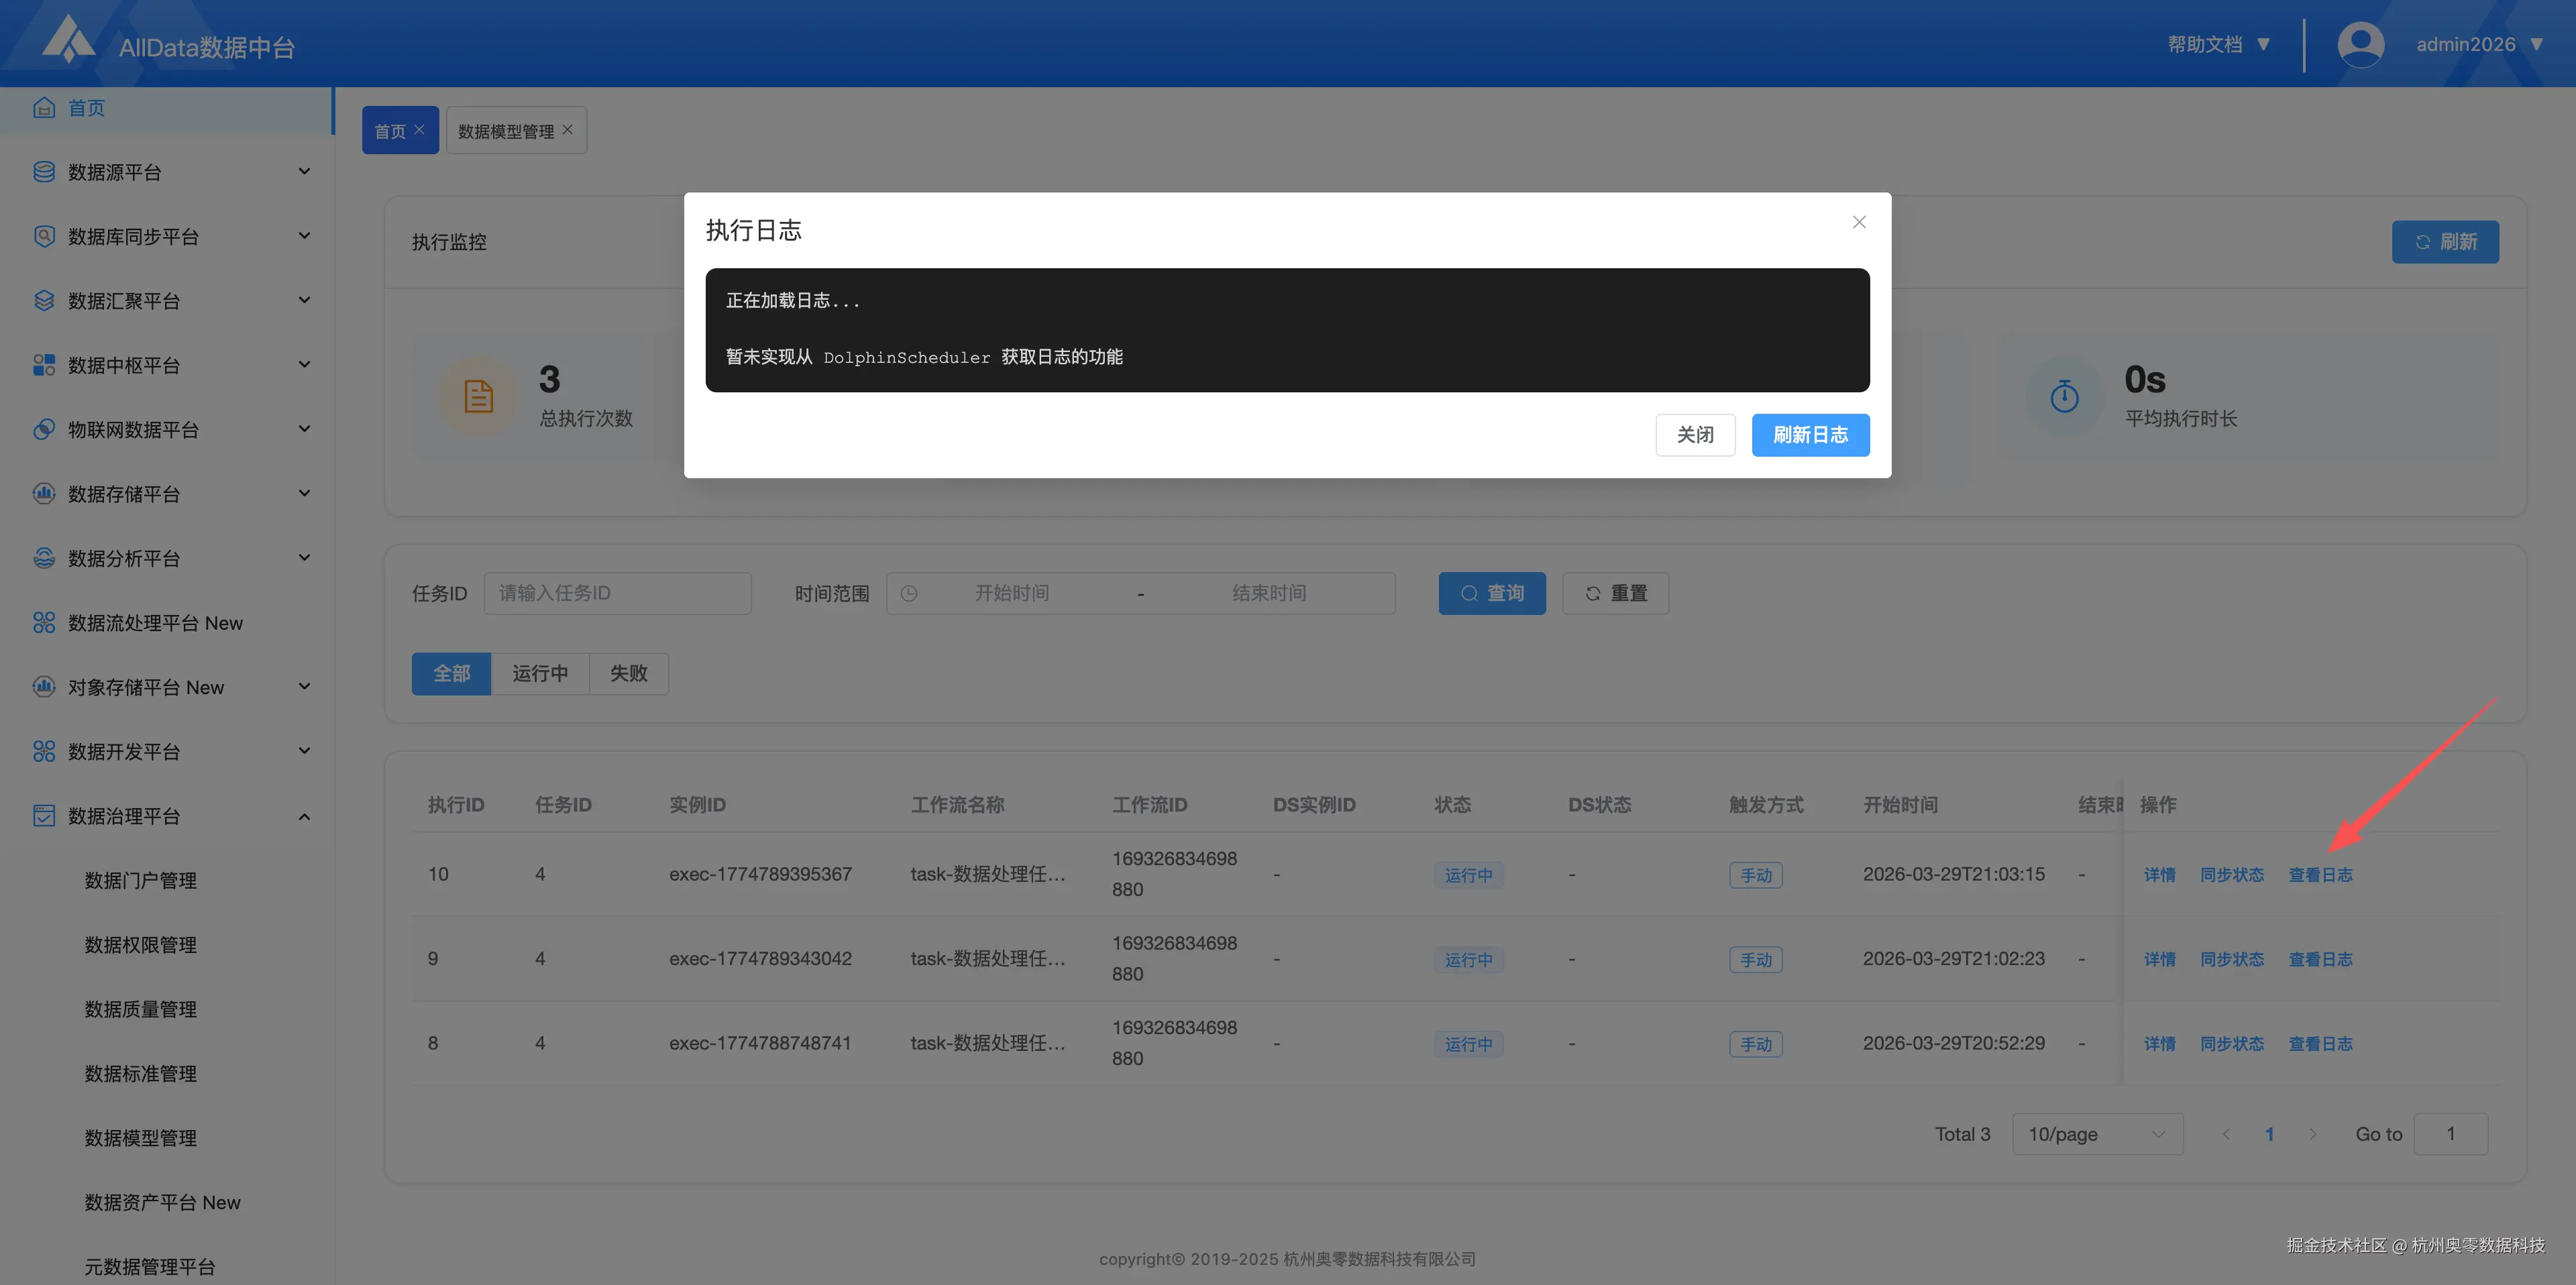This screenshot has height=1285, width=2576.
Task: Click the 任务ID input field
Action: (x=617, y=593)
